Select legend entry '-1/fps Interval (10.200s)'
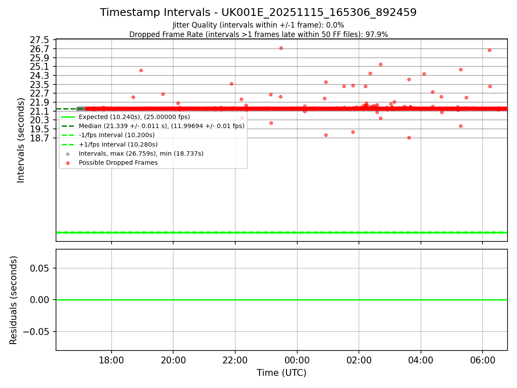This screenshot has width=517, height=388. coord(117,135)
